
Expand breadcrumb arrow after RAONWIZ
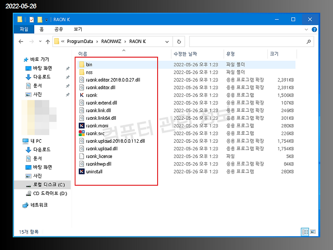(x=125, y=42)
